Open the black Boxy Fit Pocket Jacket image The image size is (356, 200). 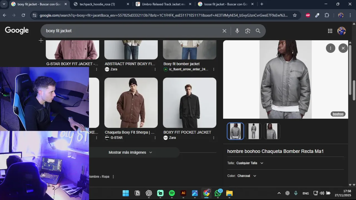190,103
